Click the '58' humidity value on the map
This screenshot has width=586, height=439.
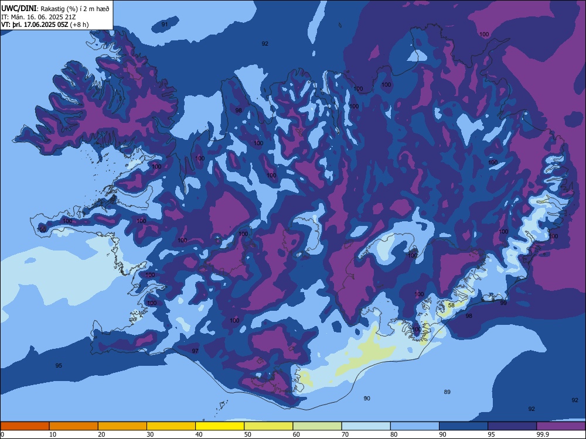point(451,305)
